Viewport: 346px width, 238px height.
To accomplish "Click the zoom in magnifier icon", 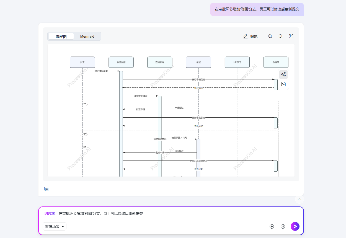I will point(270,36).
